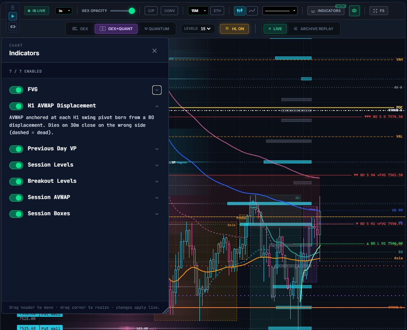Click BO S H4 +FVG 7562.50 label
This screenshot has width=407, height=330.
pos(378,175)
